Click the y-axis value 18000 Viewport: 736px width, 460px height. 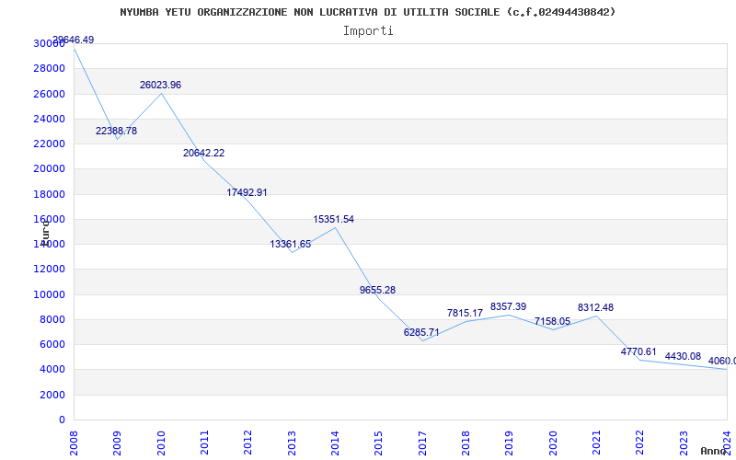50,194
